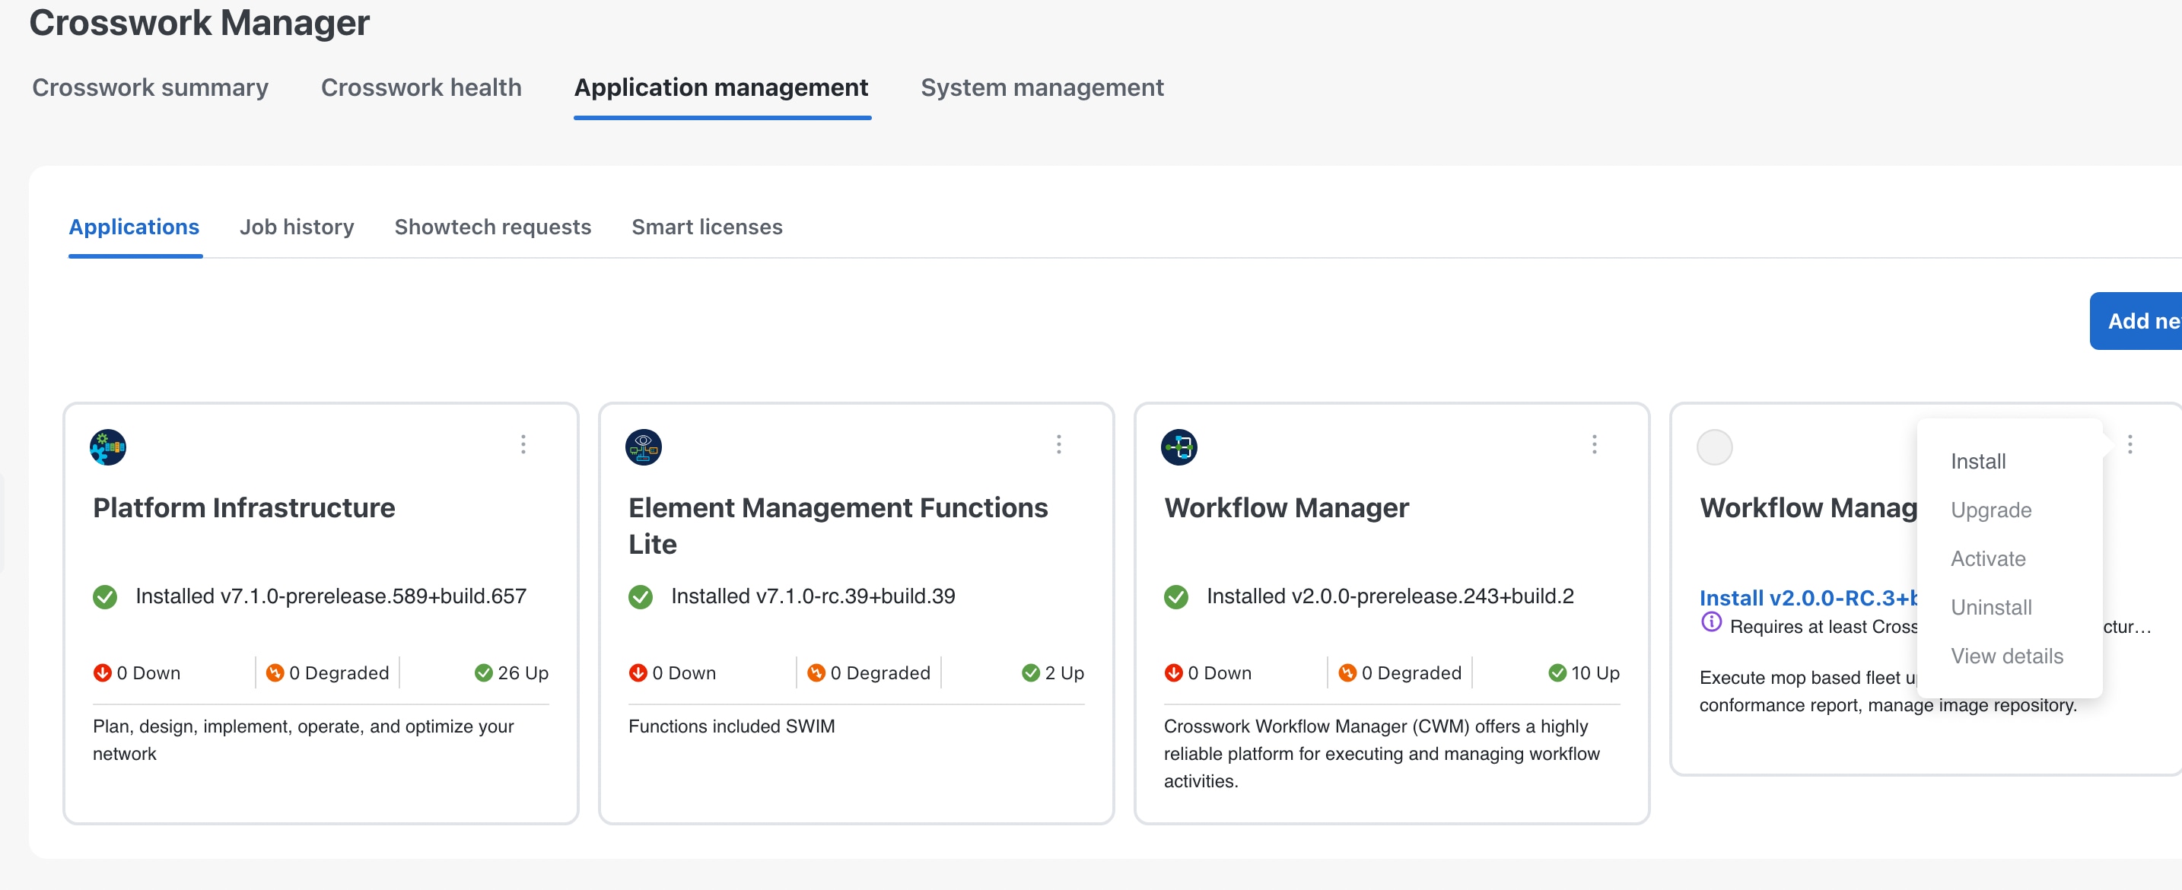This screenshot has width=2182, height=890.
Task: Click the 10 Up status count
Action: point(1595,672)
